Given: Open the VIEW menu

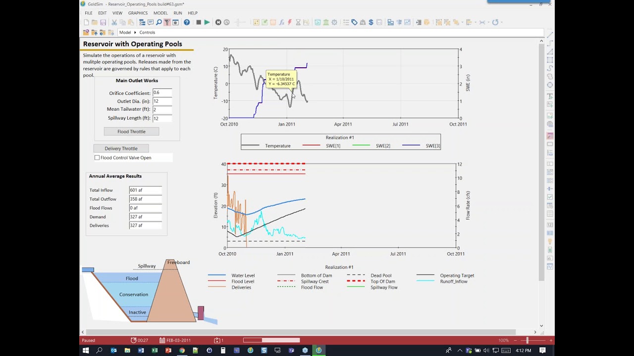Looking at the screenshot, I should coord(117,13).
